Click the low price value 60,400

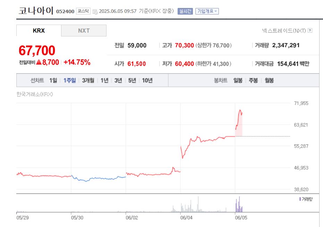pos(184,64)
